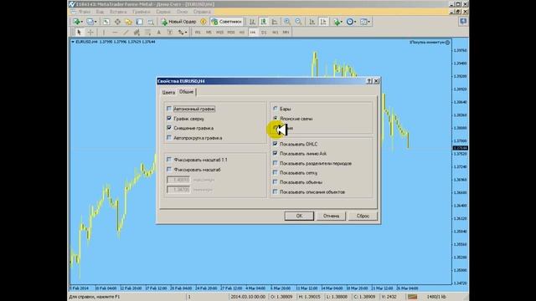Select the arrow cursor tool
The image size is (536, 301).
coord(79,33)
